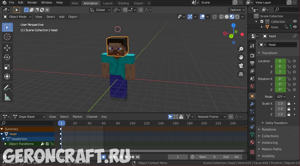This screenshot has height=166, width=300.
Task: Pick the Measure tool
Action: tap(7, 97)
